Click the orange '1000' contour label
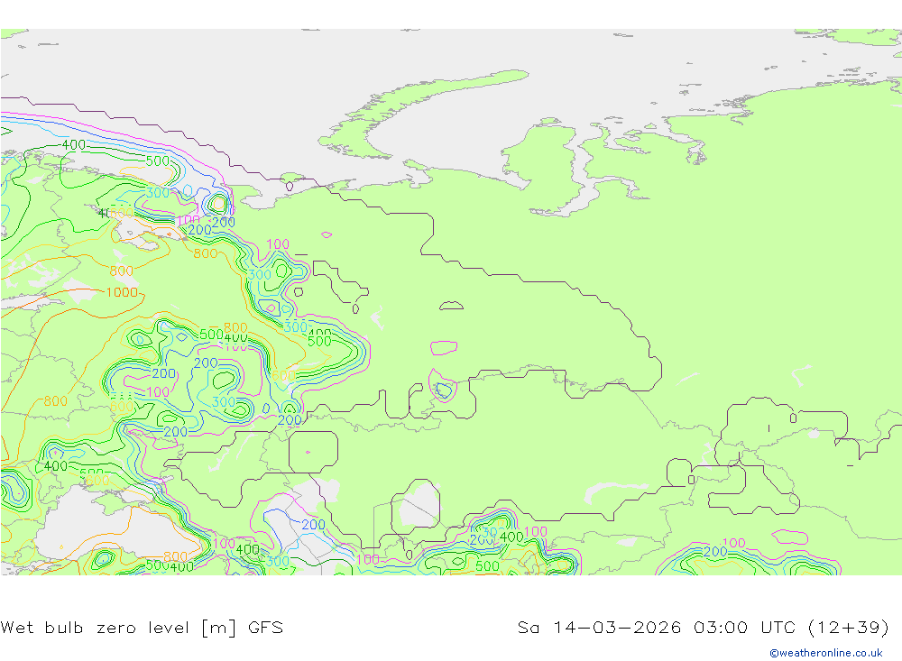This screenshot has height=661, width=902. (x=122, y=292)
